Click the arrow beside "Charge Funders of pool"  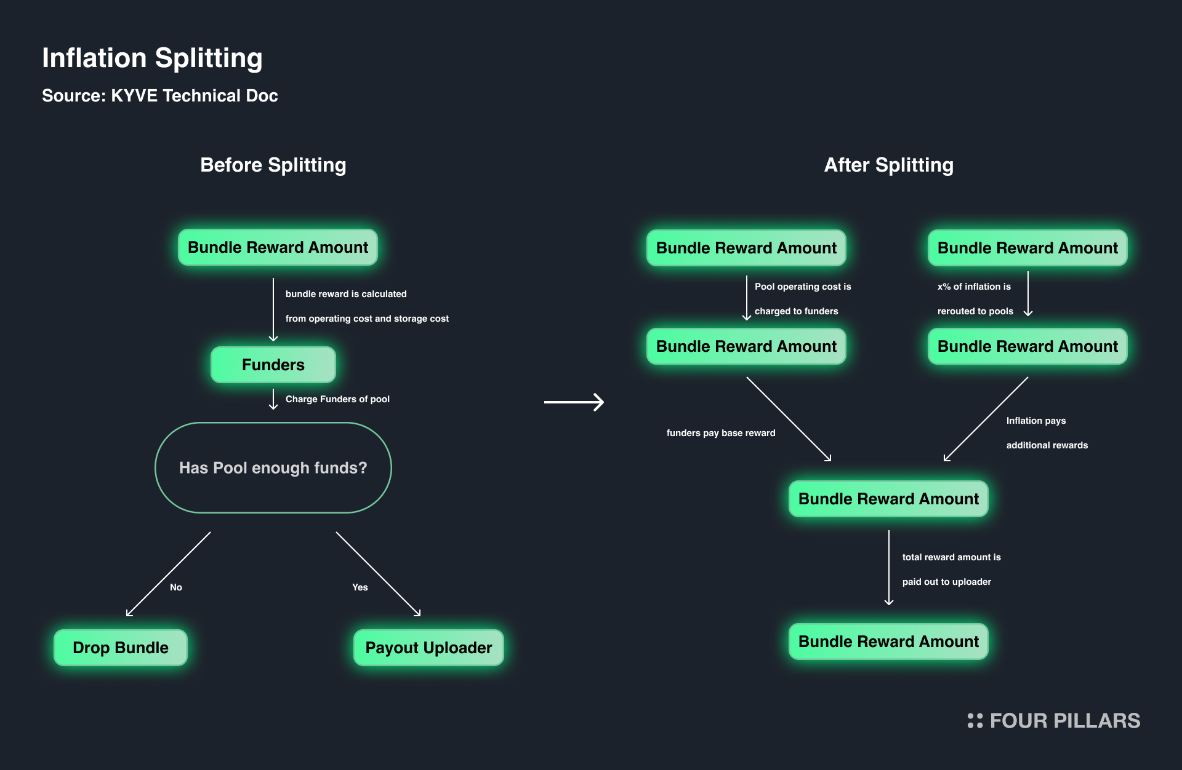(x=273, y=399)
